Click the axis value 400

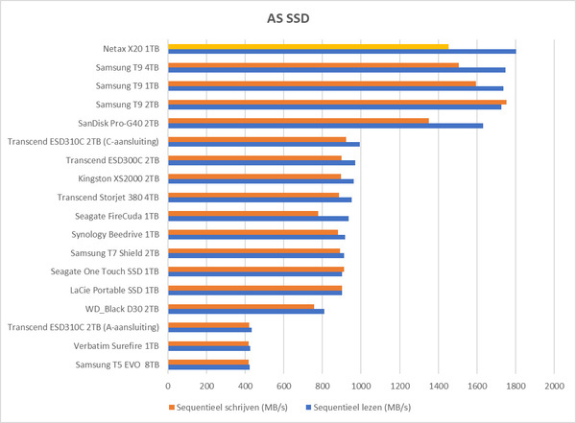click(245, 387)
